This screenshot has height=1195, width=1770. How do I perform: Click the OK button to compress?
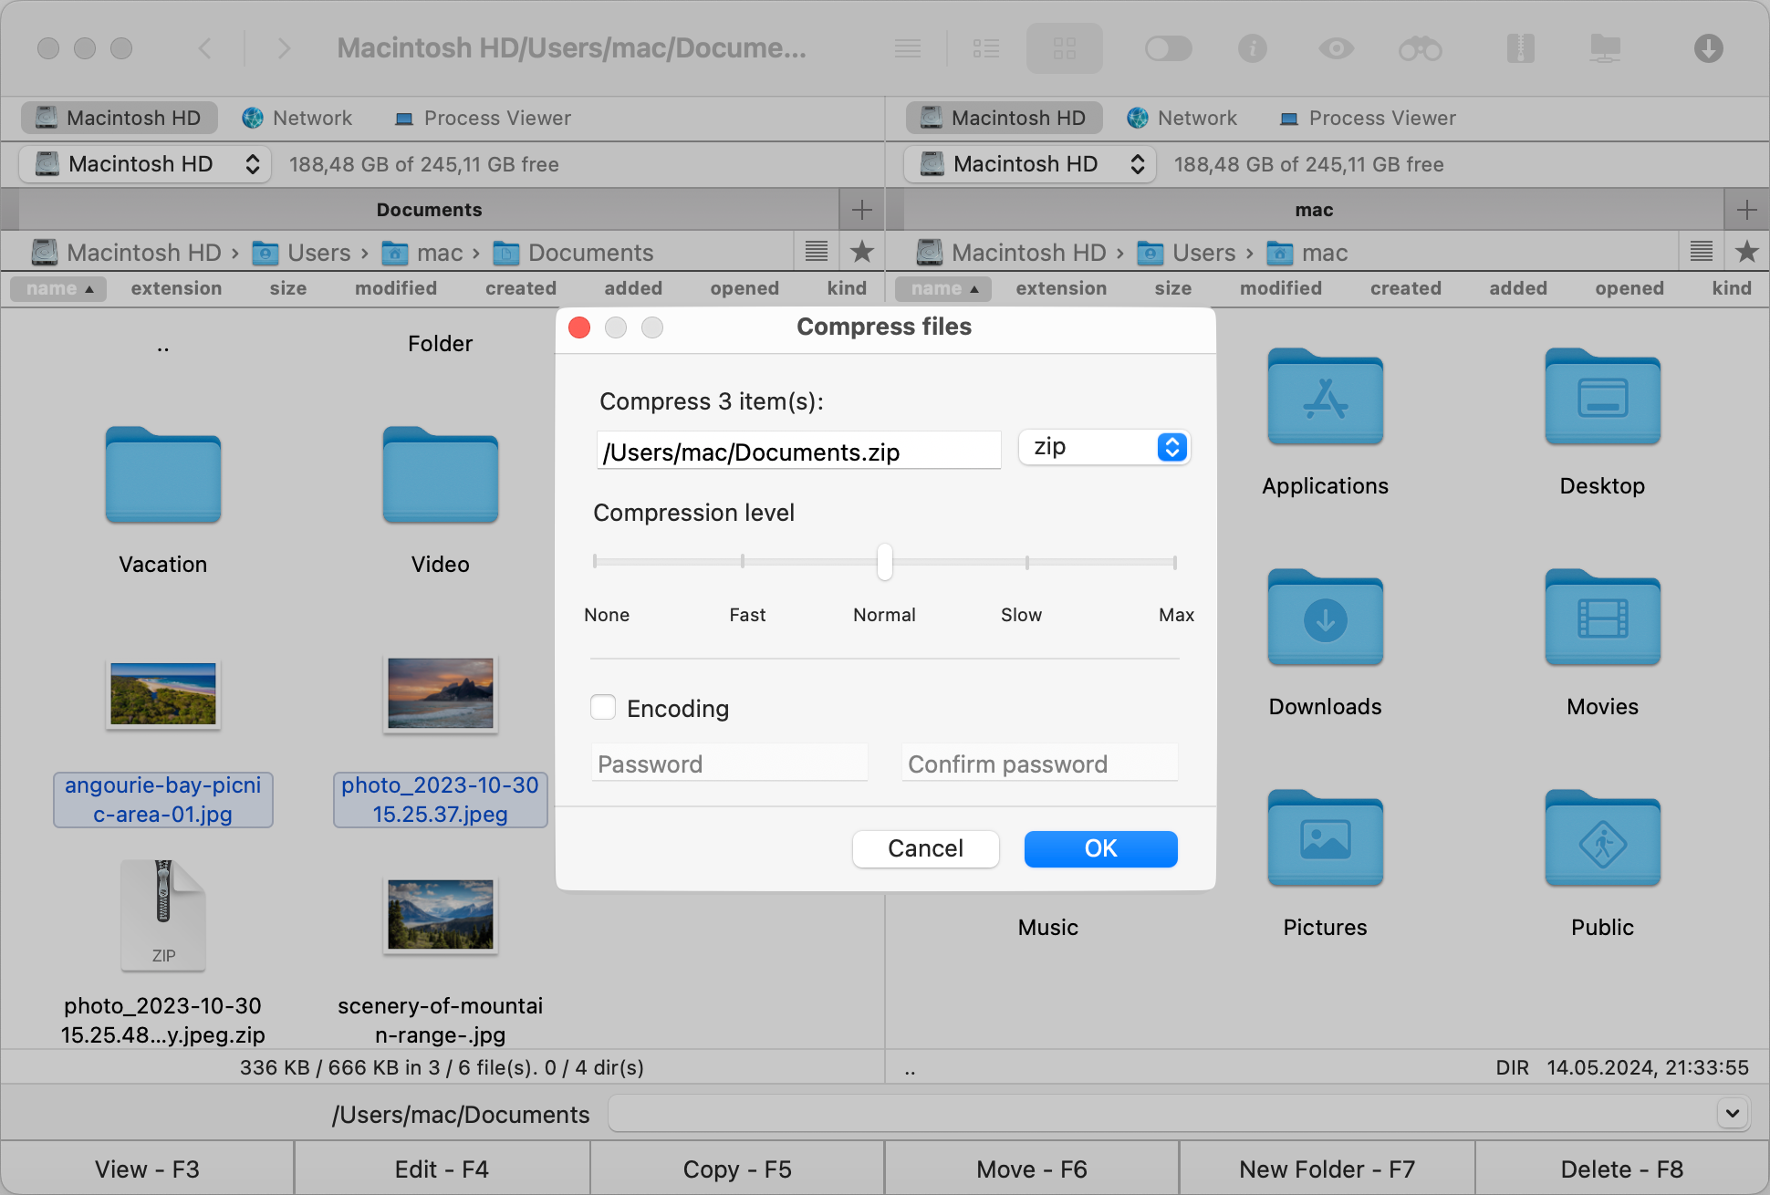point(1100,848)
